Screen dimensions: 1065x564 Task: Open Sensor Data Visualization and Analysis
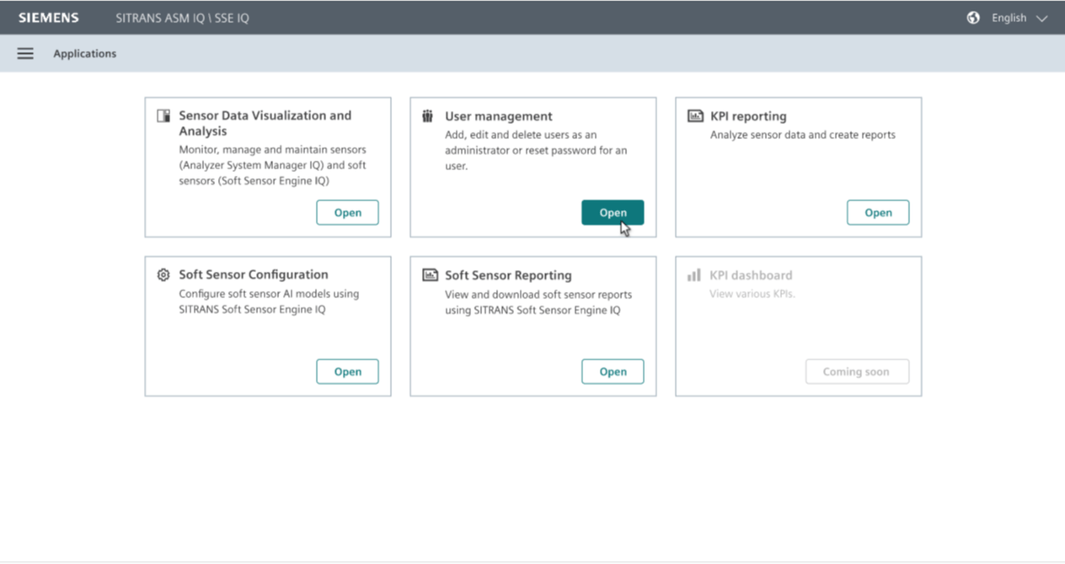pos(347,212)
